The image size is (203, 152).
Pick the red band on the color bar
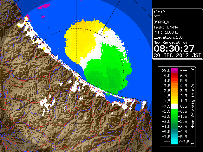pos(174,77)
